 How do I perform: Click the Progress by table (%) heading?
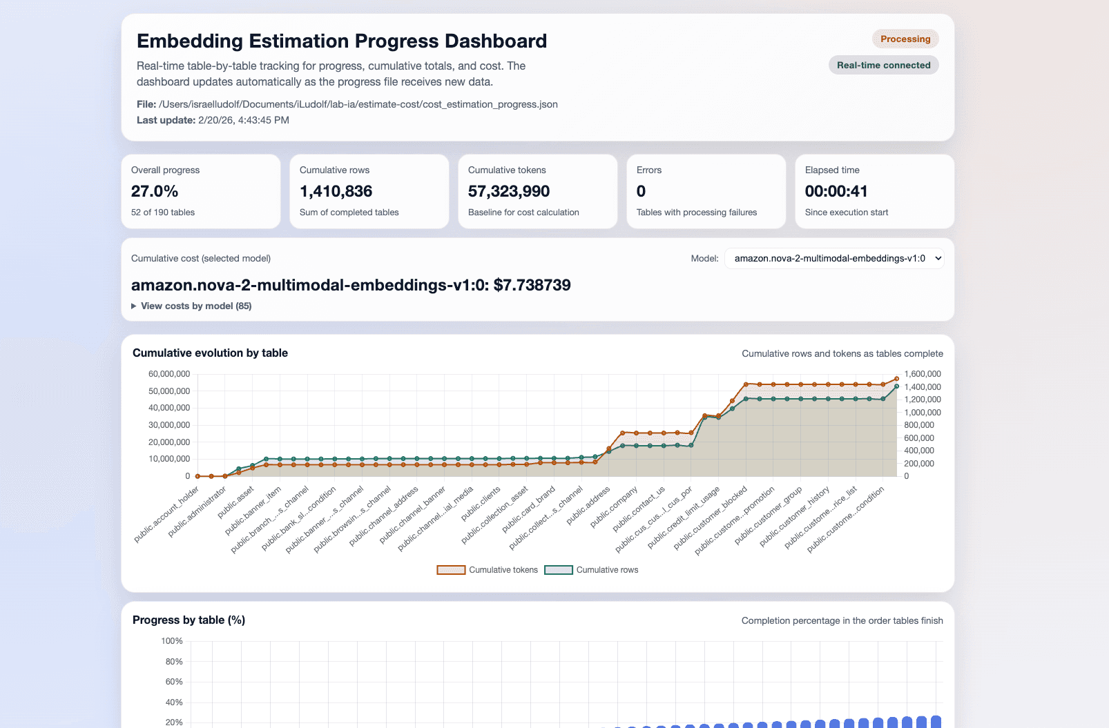[x=188, y=620]
